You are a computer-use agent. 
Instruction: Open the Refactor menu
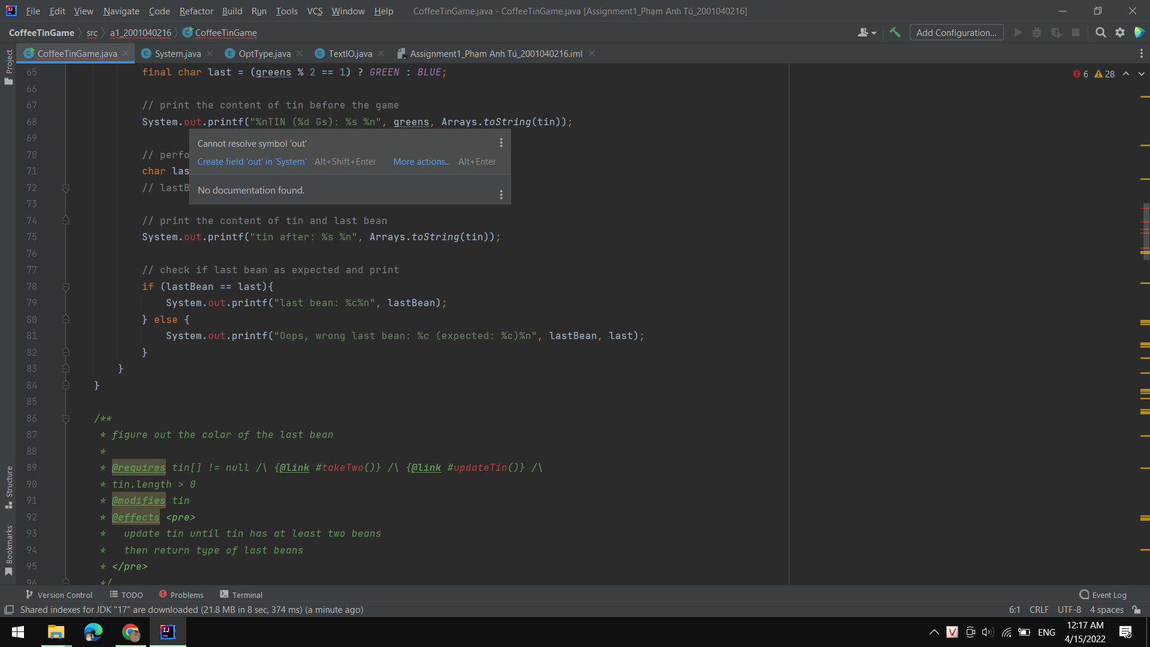pos(196,11)
